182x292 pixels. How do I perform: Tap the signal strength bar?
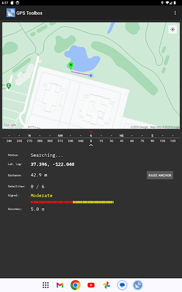pyautogui.click(x=72, y=202)
